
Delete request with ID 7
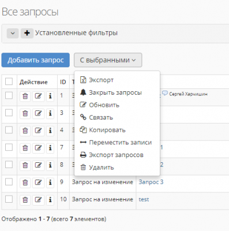[25, 148]
